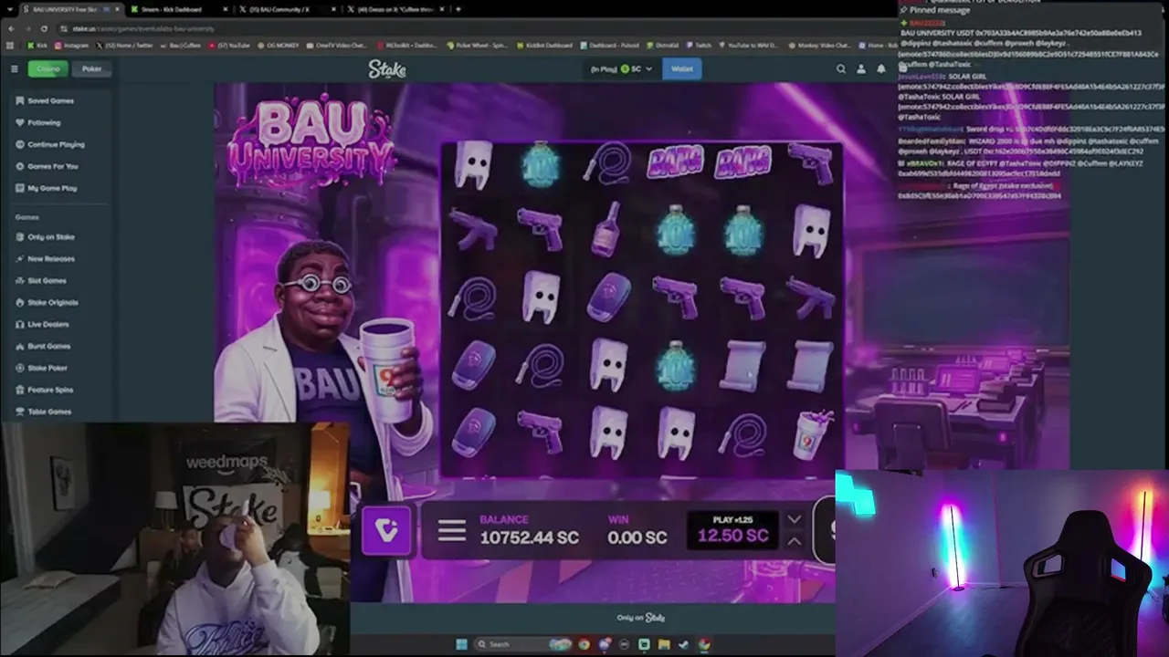The height and width of the screenshot is (657, 1169).
Task: Open the YouTube bookmark
Action: tap(229, 45)
